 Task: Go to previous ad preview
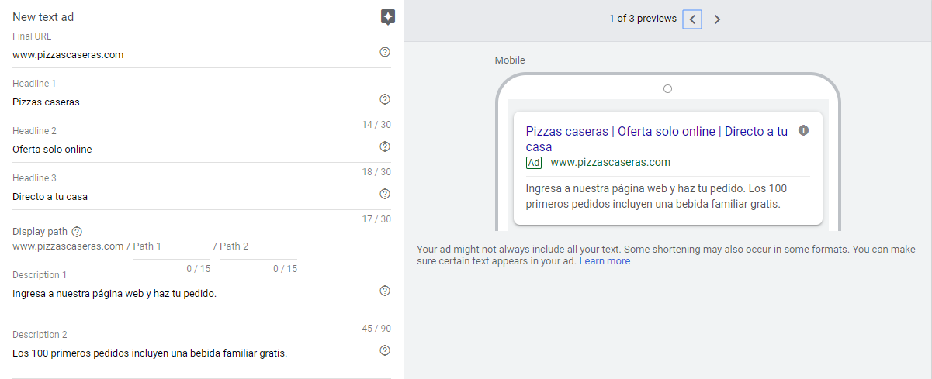click(x=692, y=19)
